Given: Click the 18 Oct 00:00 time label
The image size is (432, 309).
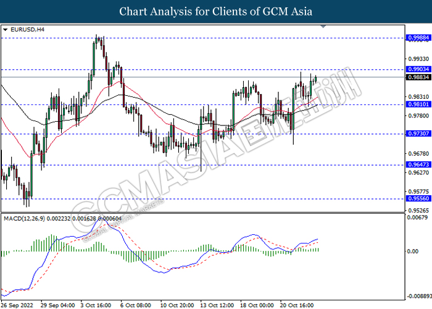Looking at the screenshot, I should [257, 305].
